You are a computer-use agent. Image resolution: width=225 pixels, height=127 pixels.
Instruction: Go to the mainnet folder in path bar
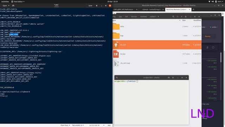point(143,17)
